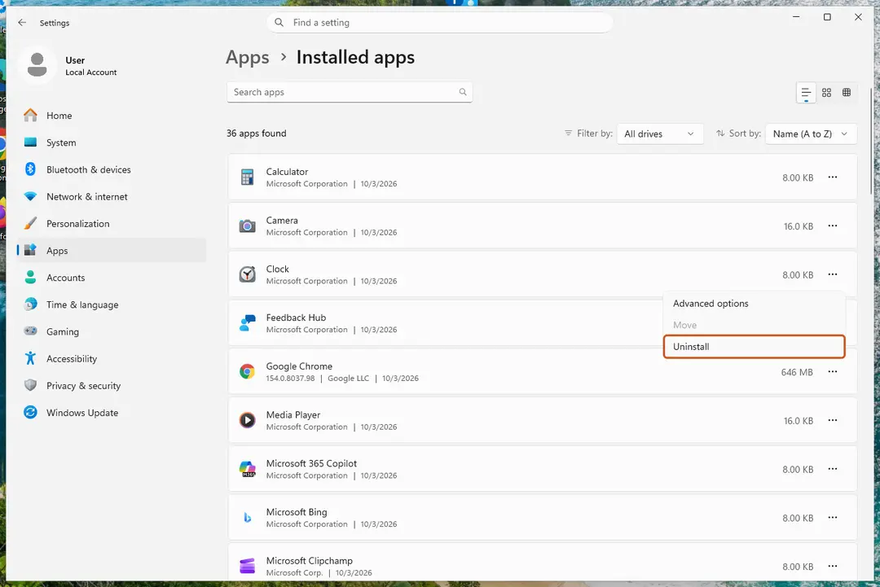Viewport: 880px width, 587px height.
Task: Open the Home settings page
Action: [x=111, y=116]
